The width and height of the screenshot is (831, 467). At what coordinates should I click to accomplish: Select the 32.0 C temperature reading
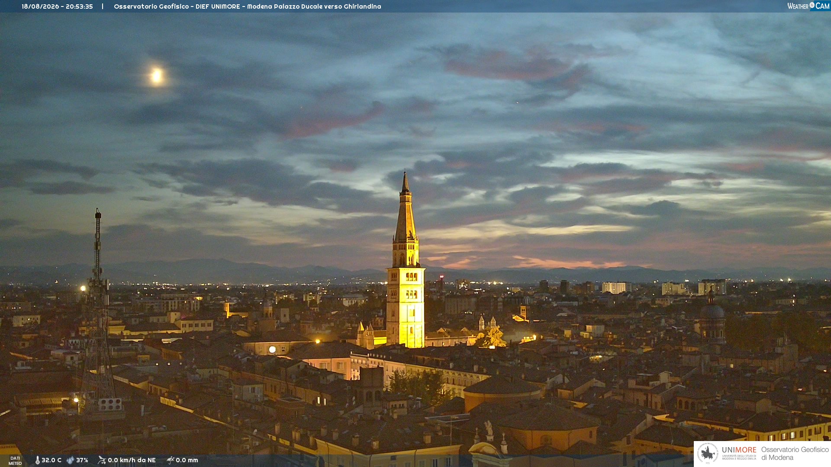click(52, 460)
